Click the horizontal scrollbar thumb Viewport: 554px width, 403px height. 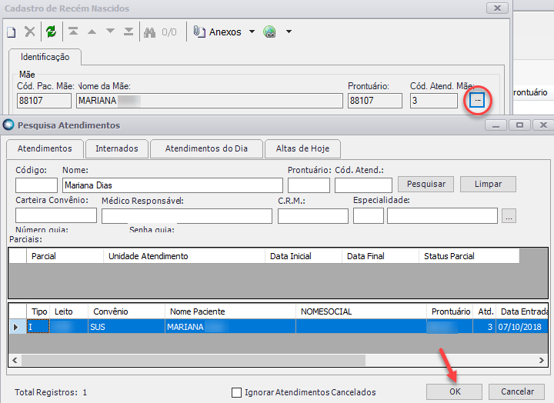(194, 360)
